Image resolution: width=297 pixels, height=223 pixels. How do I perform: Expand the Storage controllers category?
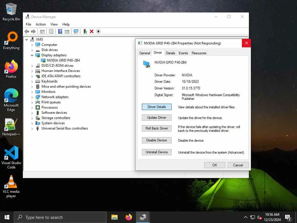coord(32,118)
